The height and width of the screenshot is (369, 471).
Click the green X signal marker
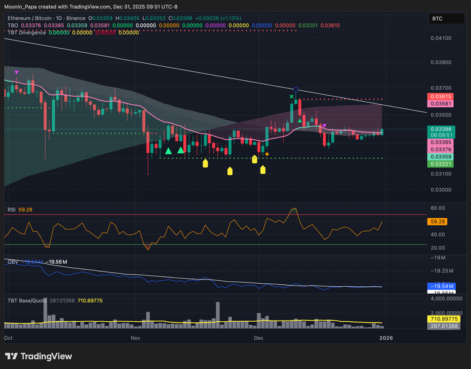click(292, 96)
